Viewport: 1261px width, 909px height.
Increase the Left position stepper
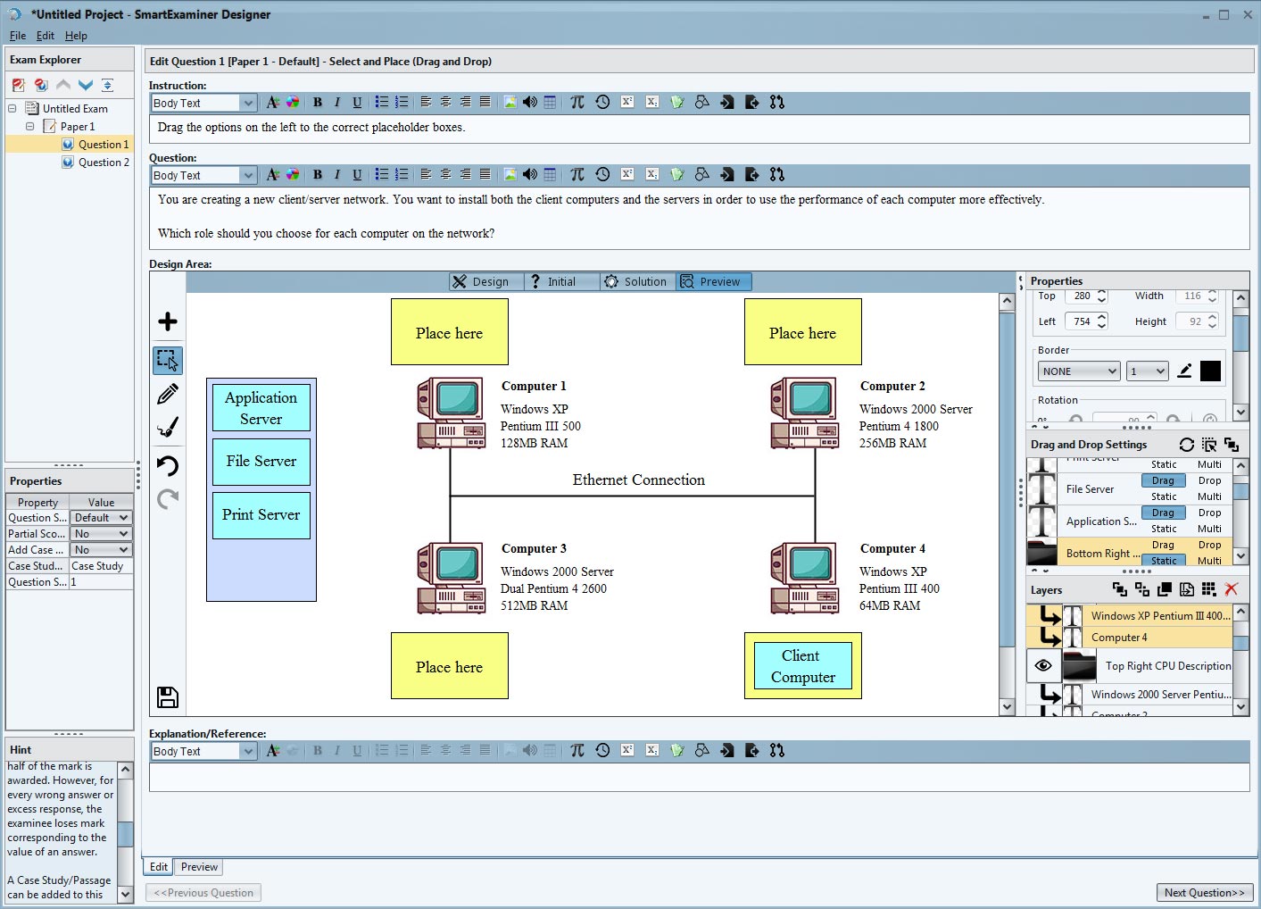click(x=1102, y=316)
